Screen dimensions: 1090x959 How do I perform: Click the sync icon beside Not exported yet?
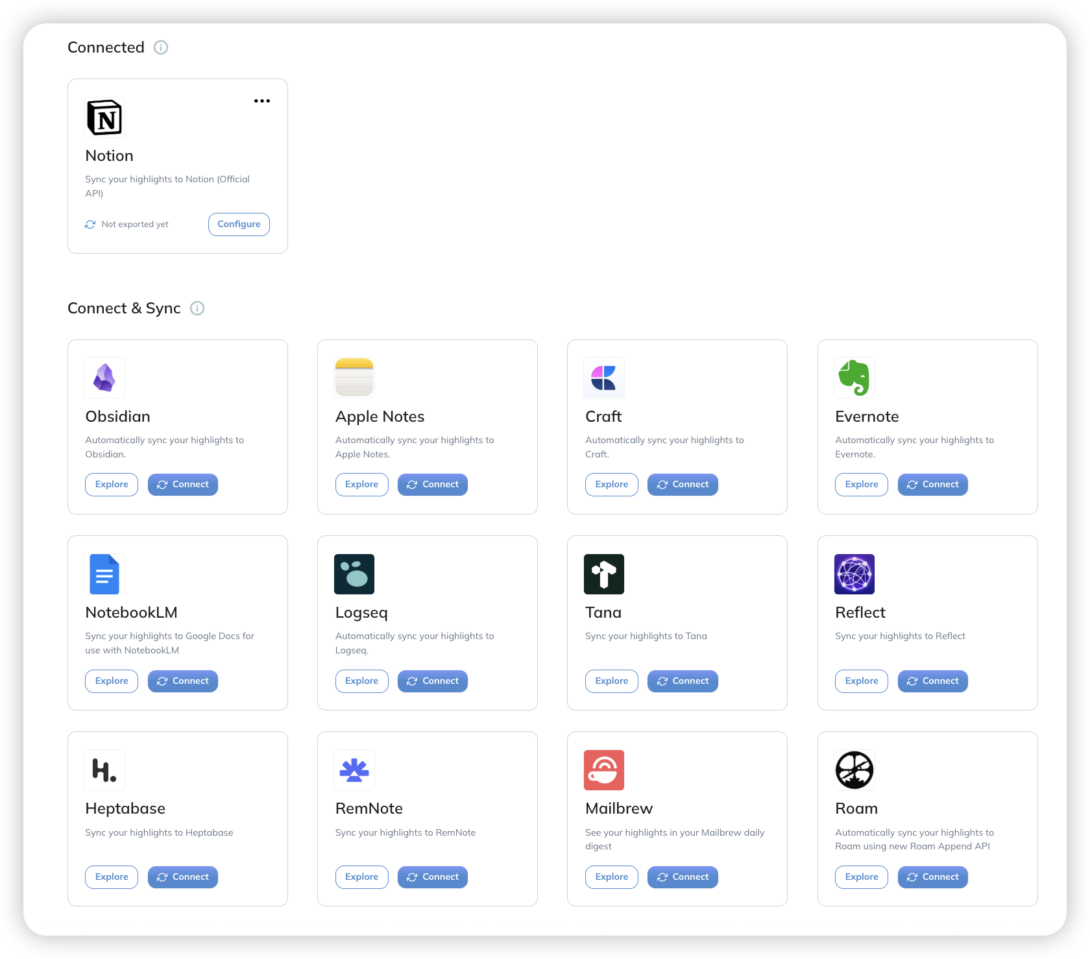click(90, 225)
